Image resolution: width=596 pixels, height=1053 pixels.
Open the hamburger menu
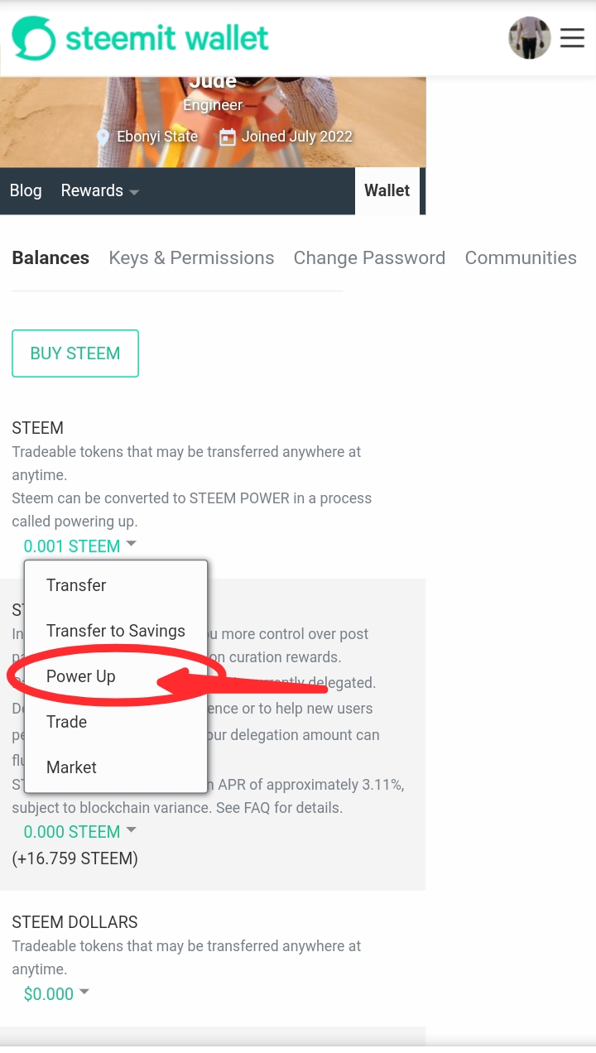tap(572, 38)
